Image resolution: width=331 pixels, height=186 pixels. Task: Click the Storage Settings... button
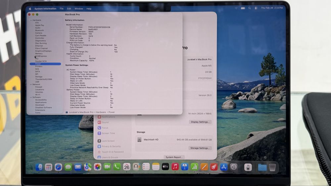click(x=200, y=148)
